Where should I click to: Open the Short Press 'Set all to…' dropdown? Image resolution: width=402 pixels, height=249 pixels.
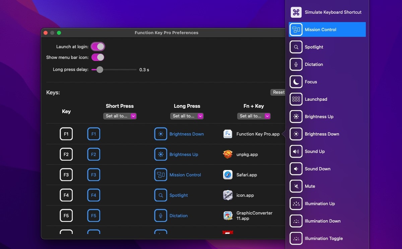coord(120,116)
